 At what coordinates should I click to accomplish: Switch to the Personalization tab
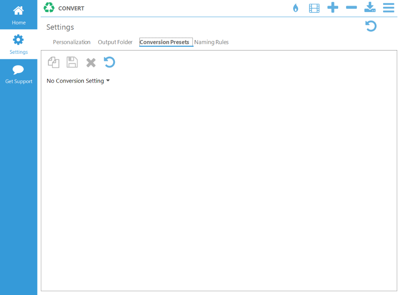point(72,42)
